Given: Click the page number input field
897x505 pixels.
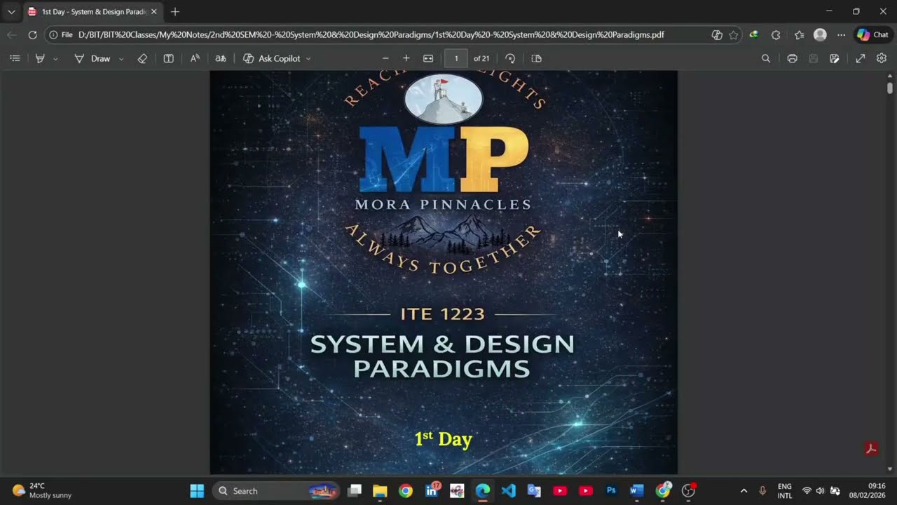Looking at the screenshot, I should (x=456, y=58).
